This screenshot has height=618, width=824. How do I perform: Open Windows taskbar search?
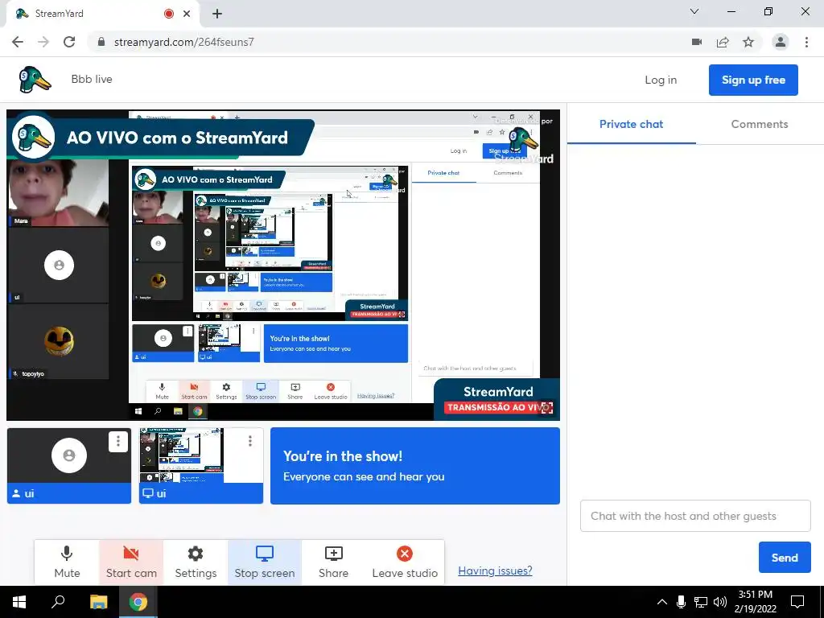58,602
